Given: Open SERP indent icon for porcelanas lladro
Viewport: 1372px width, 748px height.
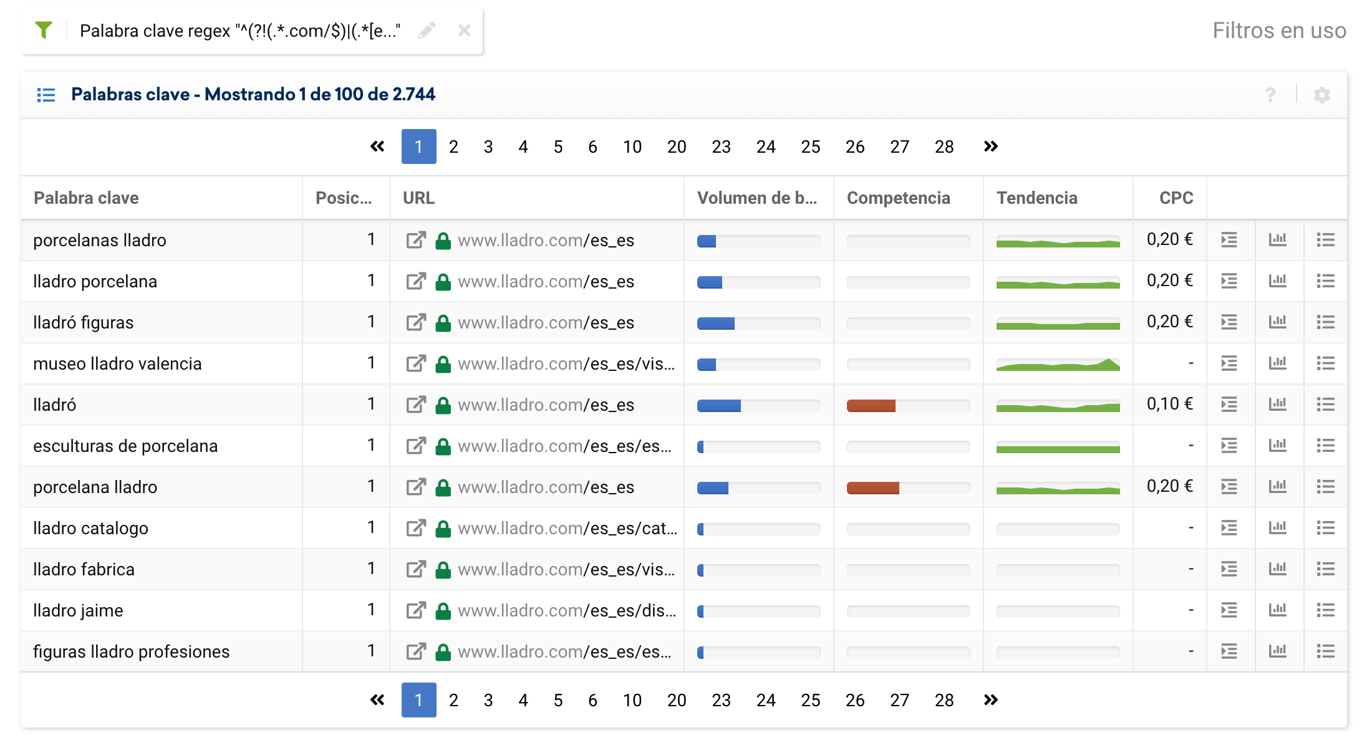Looking at the screenshot, I should point(1229,240).
